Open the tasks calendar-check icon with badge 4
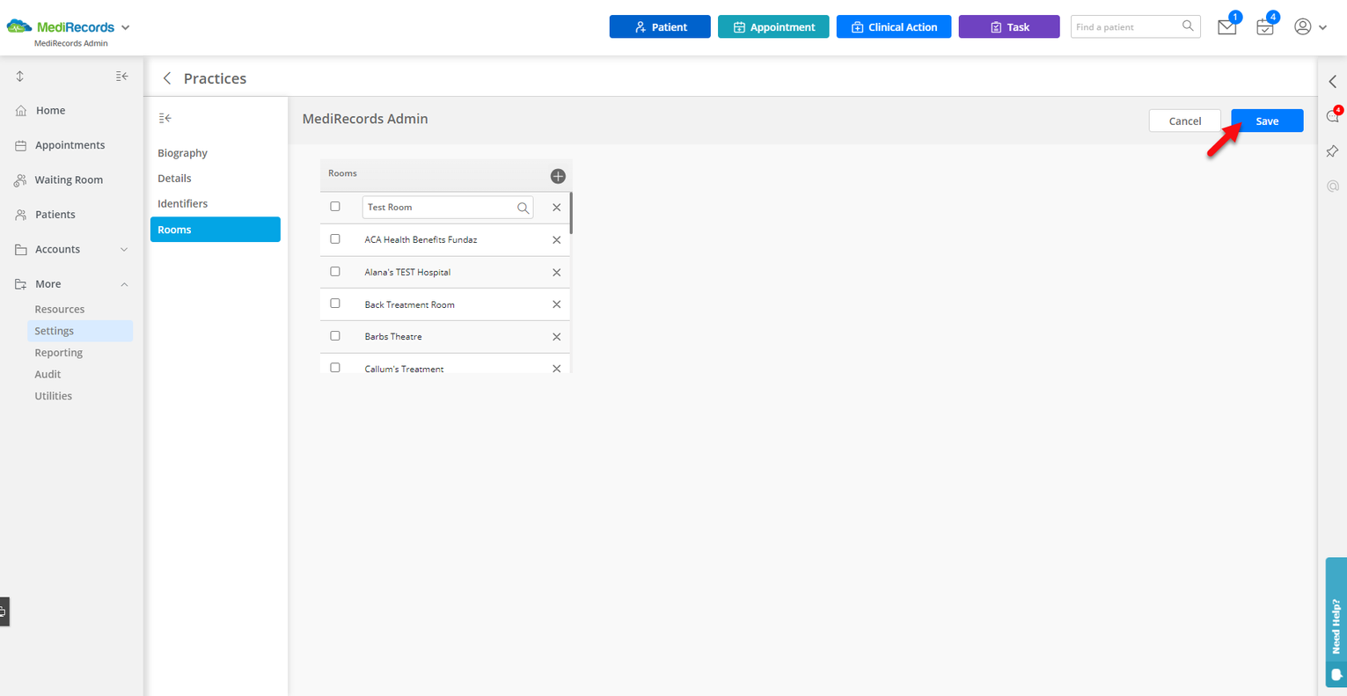Screen dimensions: 1347x696 [1265, 27]
